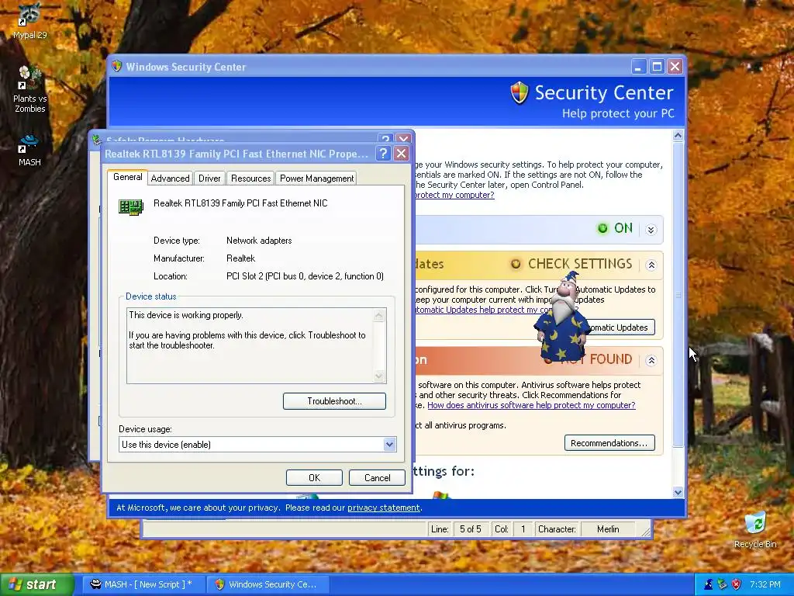This screenshot has width=794, height=596.
Task: Close the Realtek NIC Properties dialog
Action: (401, 154)
